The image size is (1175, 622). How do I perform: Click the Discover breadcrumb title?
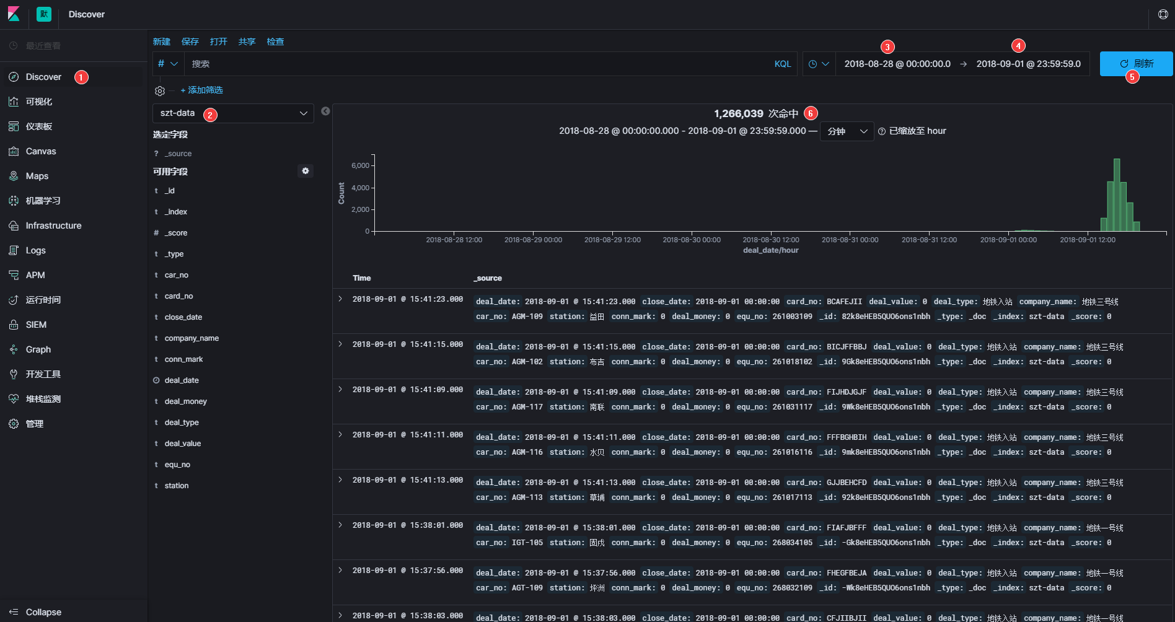87,14
